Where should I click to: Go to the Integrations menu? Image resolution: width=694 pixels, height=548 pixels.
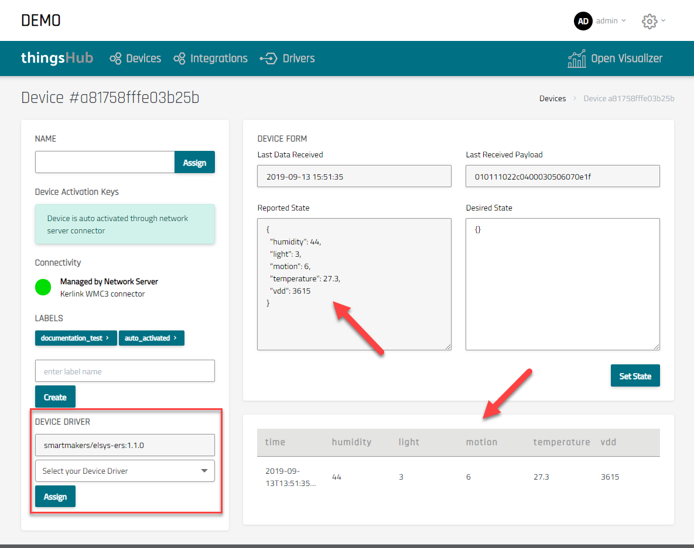218,58
